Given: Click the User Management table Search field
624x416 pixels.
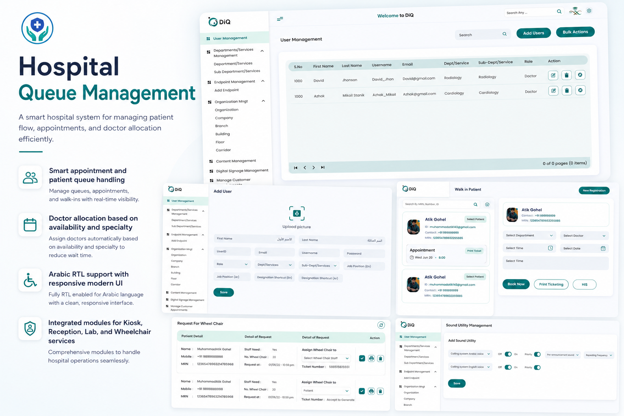Looking at the screenshot, I should click(x=483, y=35).
